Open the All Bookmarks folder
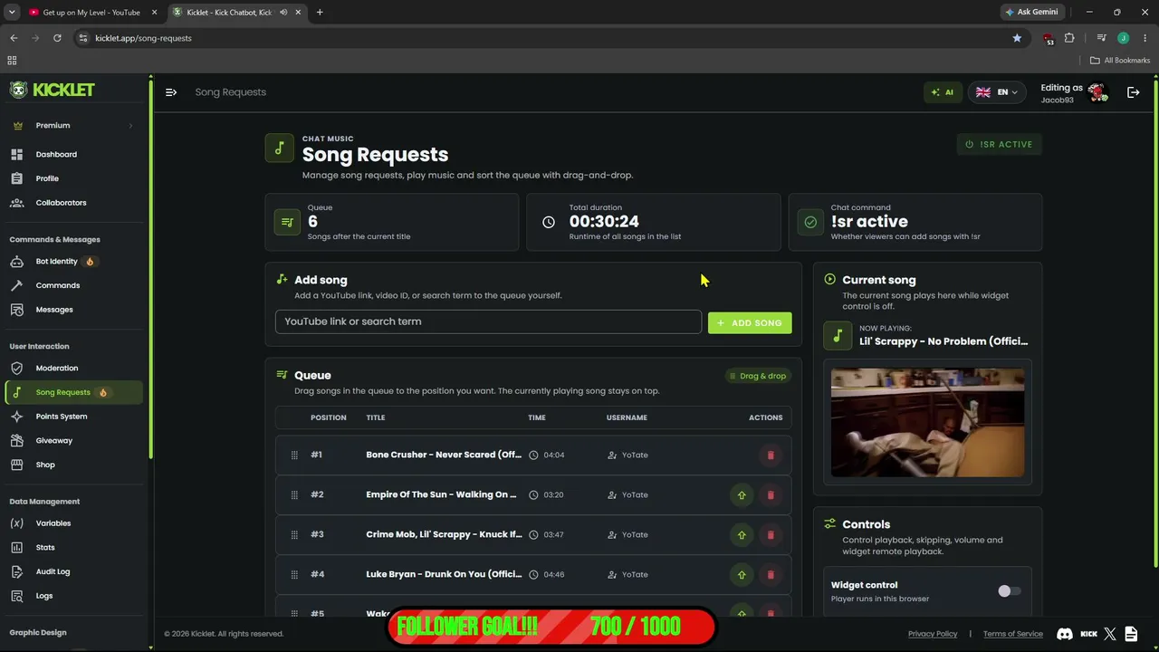 pos(1120,61)
